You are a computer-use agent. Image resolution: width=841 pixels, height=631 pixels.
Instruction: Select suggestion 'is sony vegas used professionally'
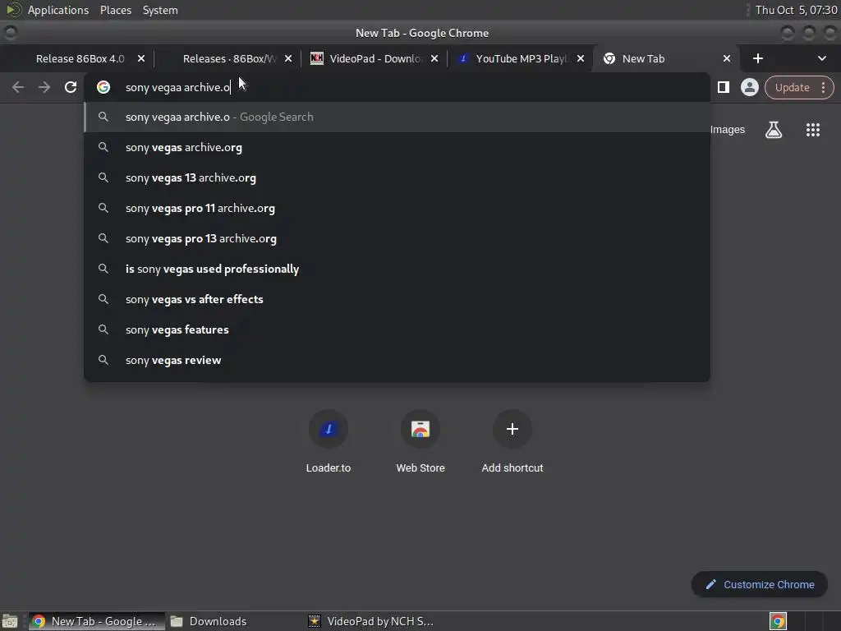[397, 269]
